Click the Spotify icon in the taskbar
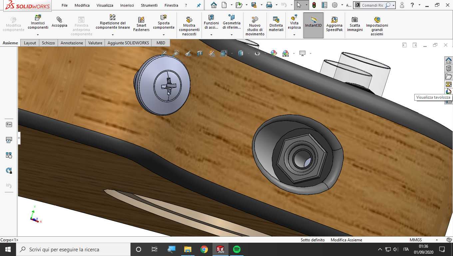This screenshot has height=256, width=453. [237, 249]
